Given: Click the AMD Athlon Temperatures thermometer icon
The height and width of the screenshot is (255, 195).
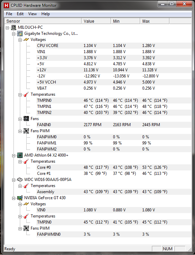Looking at the screenshot, I should pyautogui.click(x=26, y=161).
